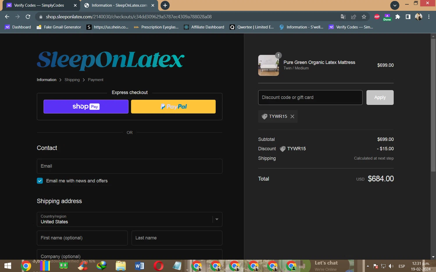Image resolution: width=436 pixels, height=272 pixels.
Task: Open Chrome from the taskbar
Action: point(26,266)
